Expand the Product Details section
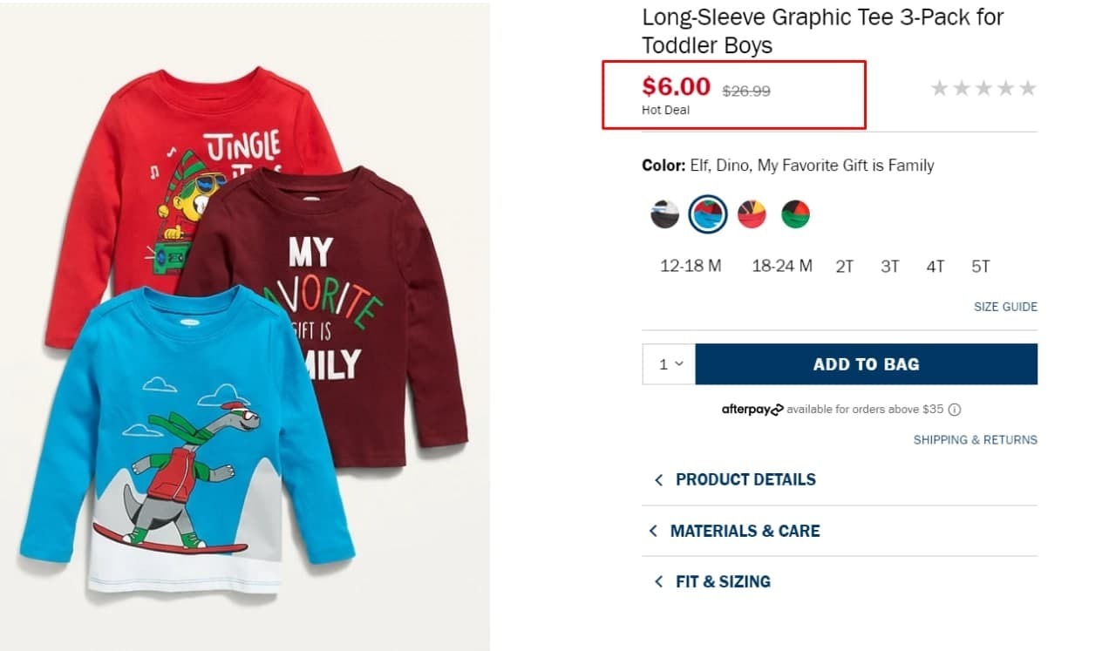Viewport: 1116px width, 651px height. click(x=745, y=479)
